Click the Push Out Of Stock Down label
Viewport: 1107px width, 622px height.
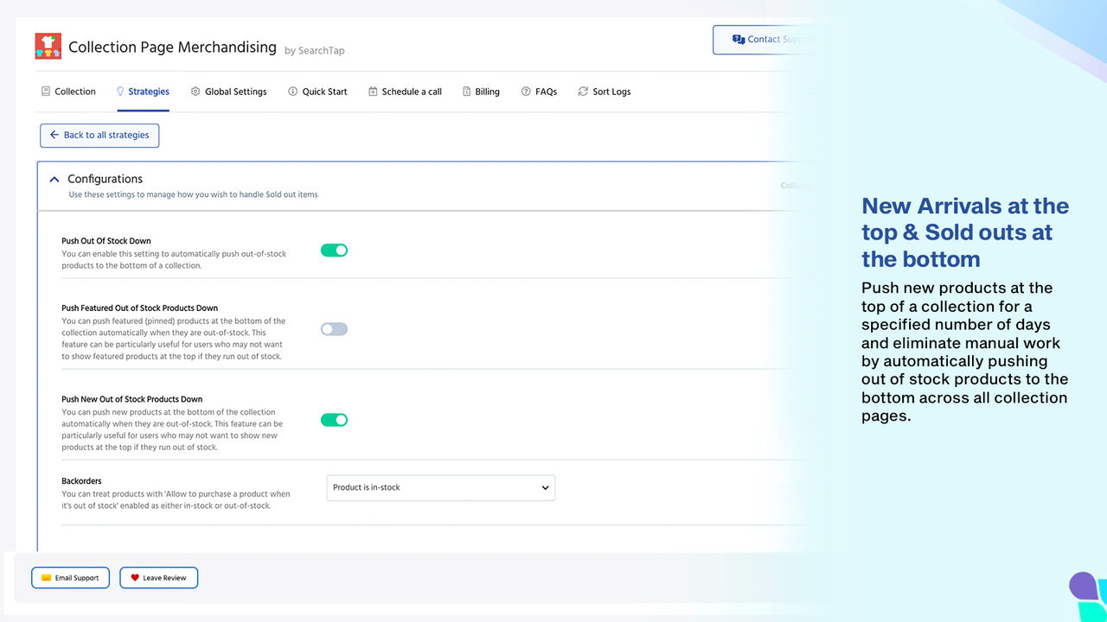(106, 241)
